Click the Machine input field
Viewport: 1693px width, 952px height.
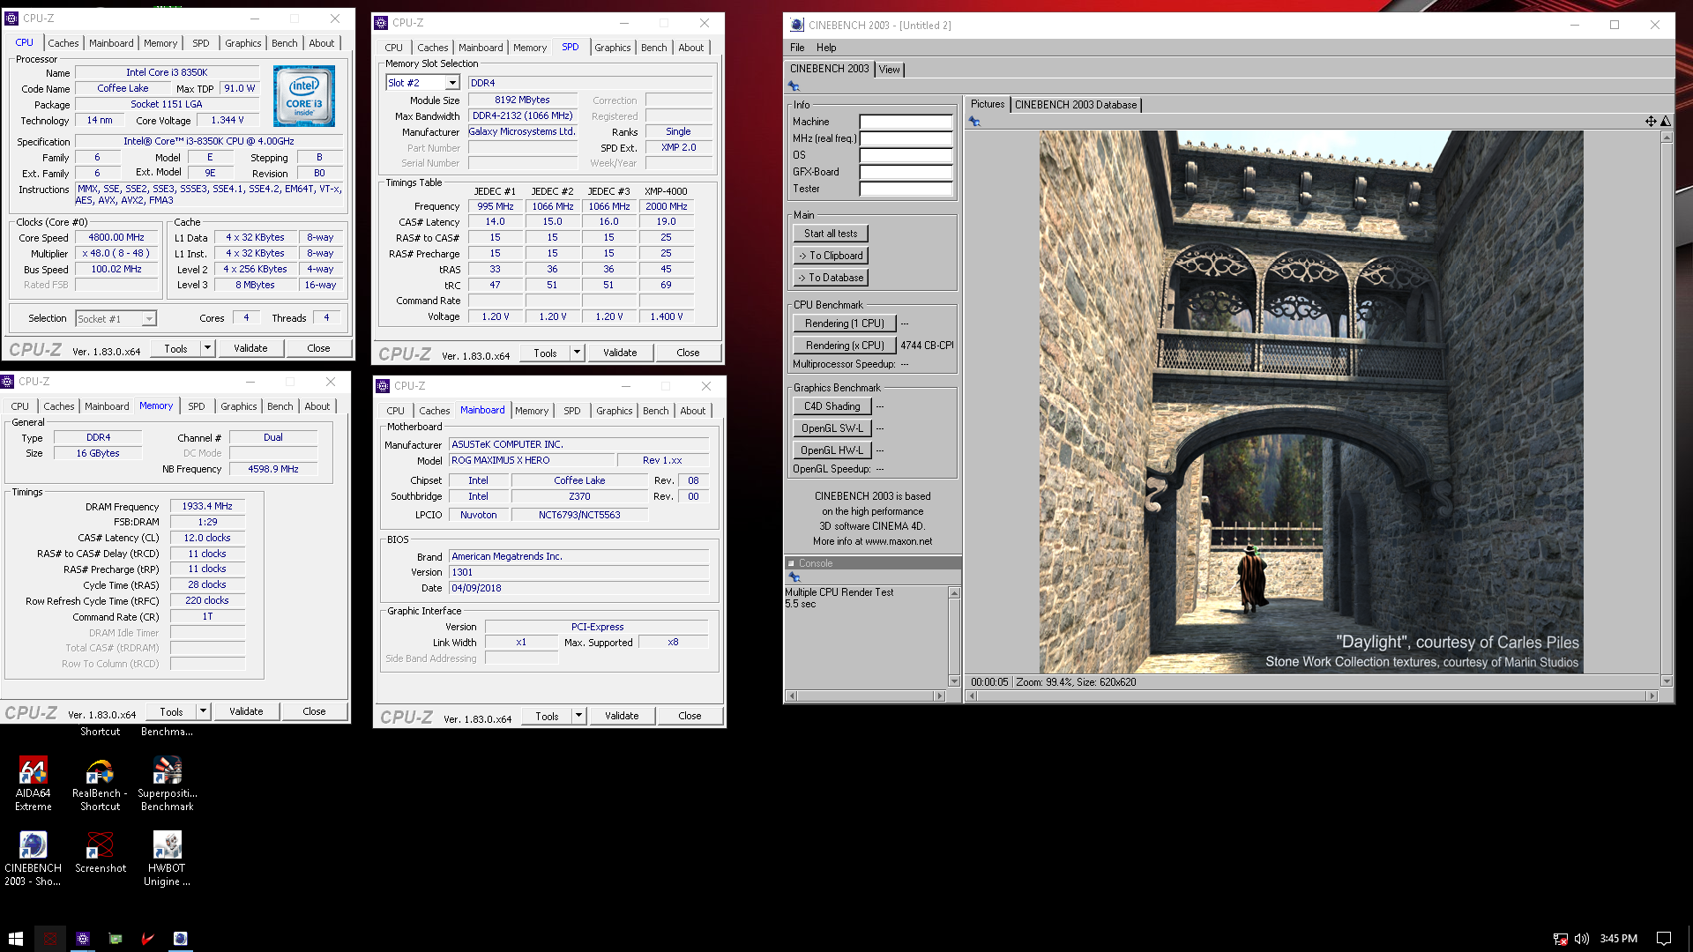pos(906,122)
